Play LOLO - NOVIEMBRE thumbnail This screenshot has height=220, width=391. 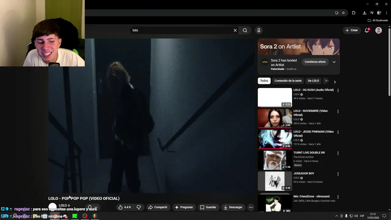[275, 118]
